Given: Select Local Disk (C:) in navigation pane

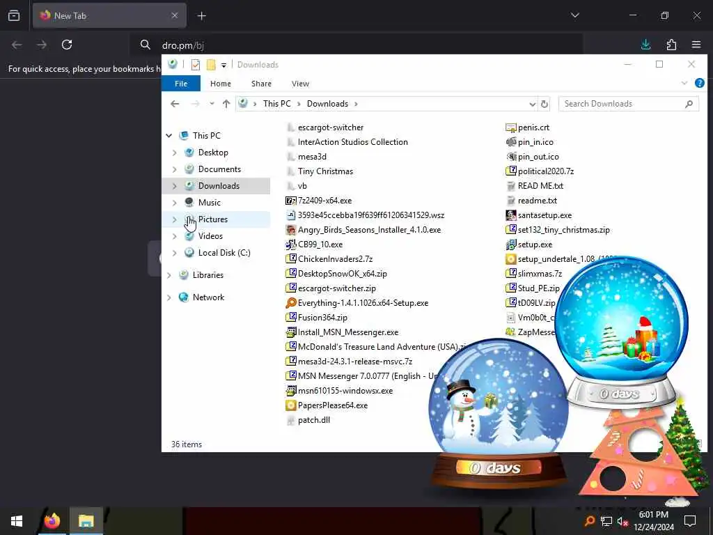Looking at the screenshot, I should pos(224,253).
